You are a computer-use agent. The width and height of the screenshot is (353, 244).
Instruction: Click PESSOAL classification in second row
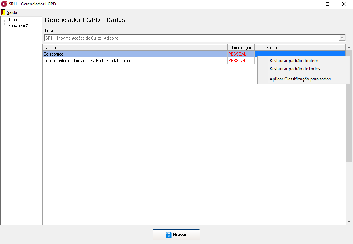(x=237, y=61)
